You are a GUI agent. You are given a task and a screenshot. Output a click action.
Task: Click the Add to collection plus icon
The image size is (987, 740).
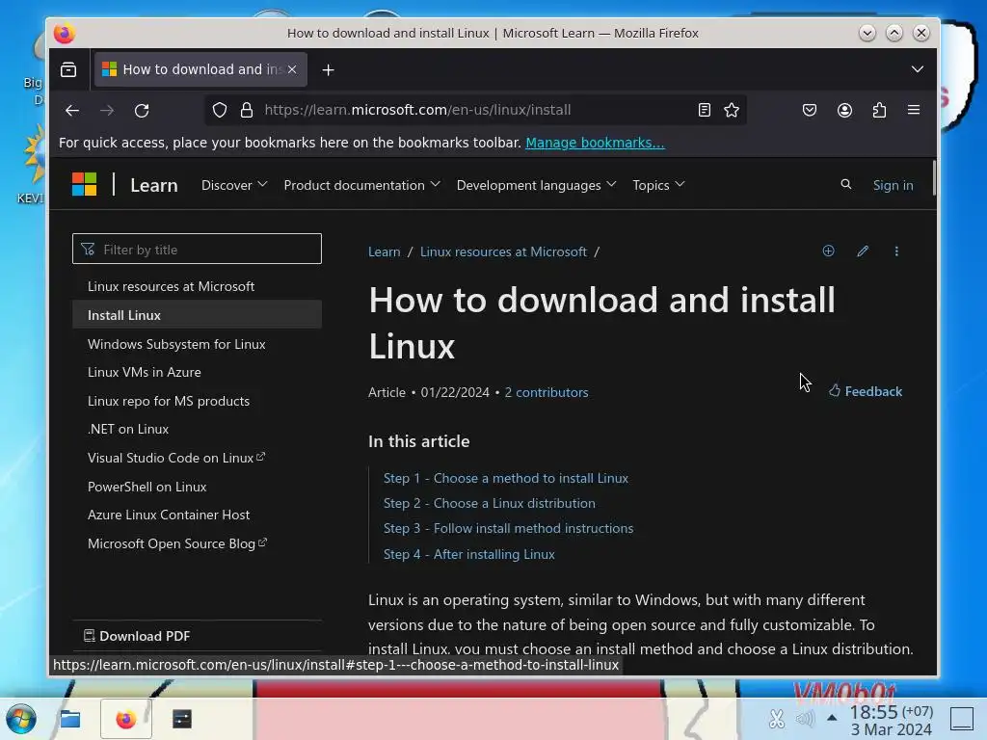(828, 251)
